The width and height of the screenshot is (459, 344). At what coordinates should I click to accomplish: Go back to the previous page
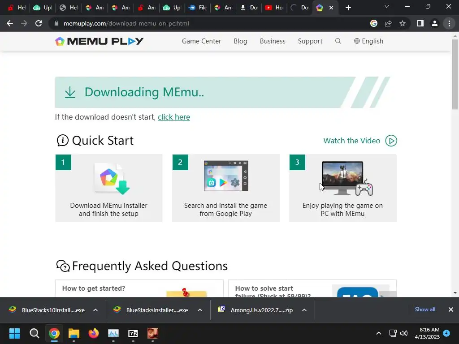10,23
